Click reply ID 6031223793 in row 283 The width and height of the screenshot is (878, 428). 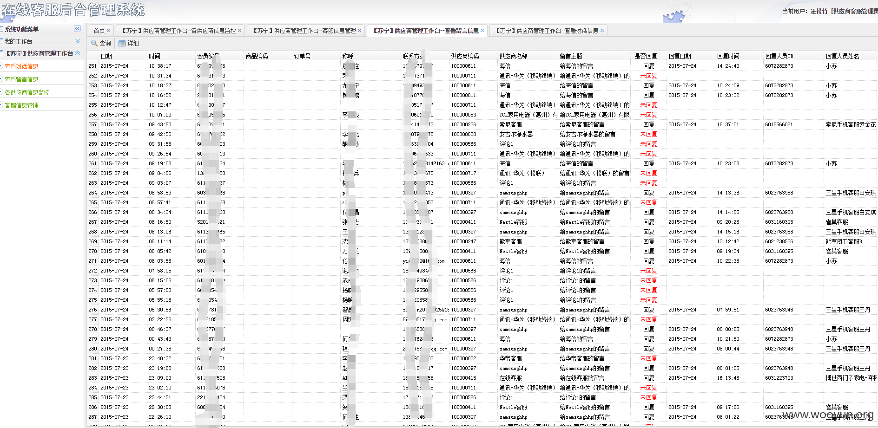779,378
